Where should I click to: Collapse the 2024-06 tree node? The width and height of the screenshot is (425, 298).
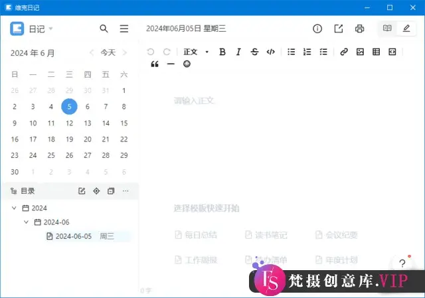pos(26,222)
